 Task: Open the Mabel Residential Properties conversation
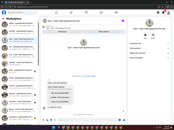19,25
